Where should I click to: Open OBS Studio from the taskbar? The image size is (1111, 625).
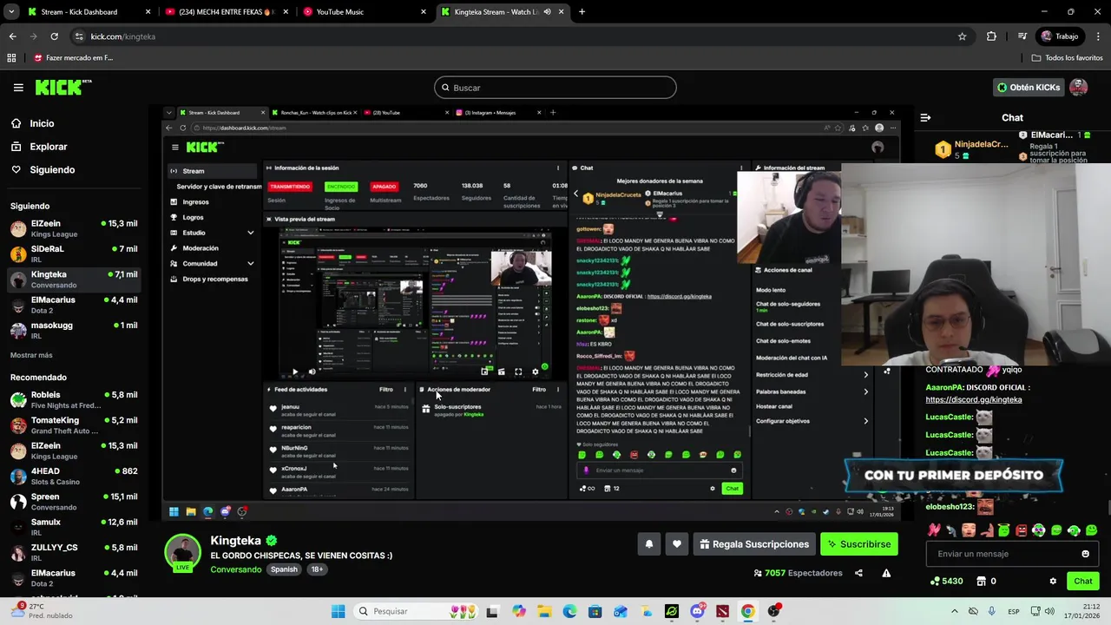tap(773, 611)
